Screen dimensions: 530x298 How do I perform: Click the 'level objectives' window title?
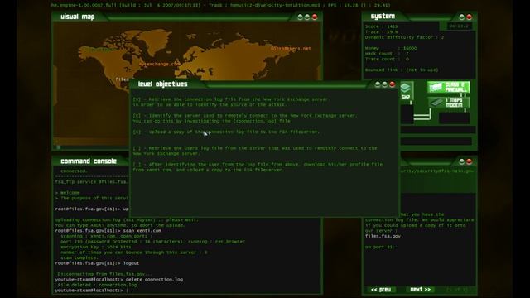coord(162,84)
